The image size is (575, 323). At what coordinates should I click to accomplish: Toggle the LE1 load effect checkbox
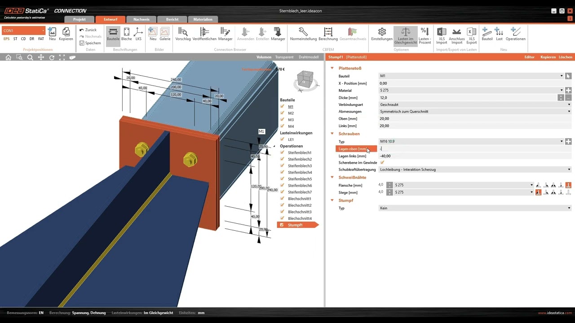(283, 140)
